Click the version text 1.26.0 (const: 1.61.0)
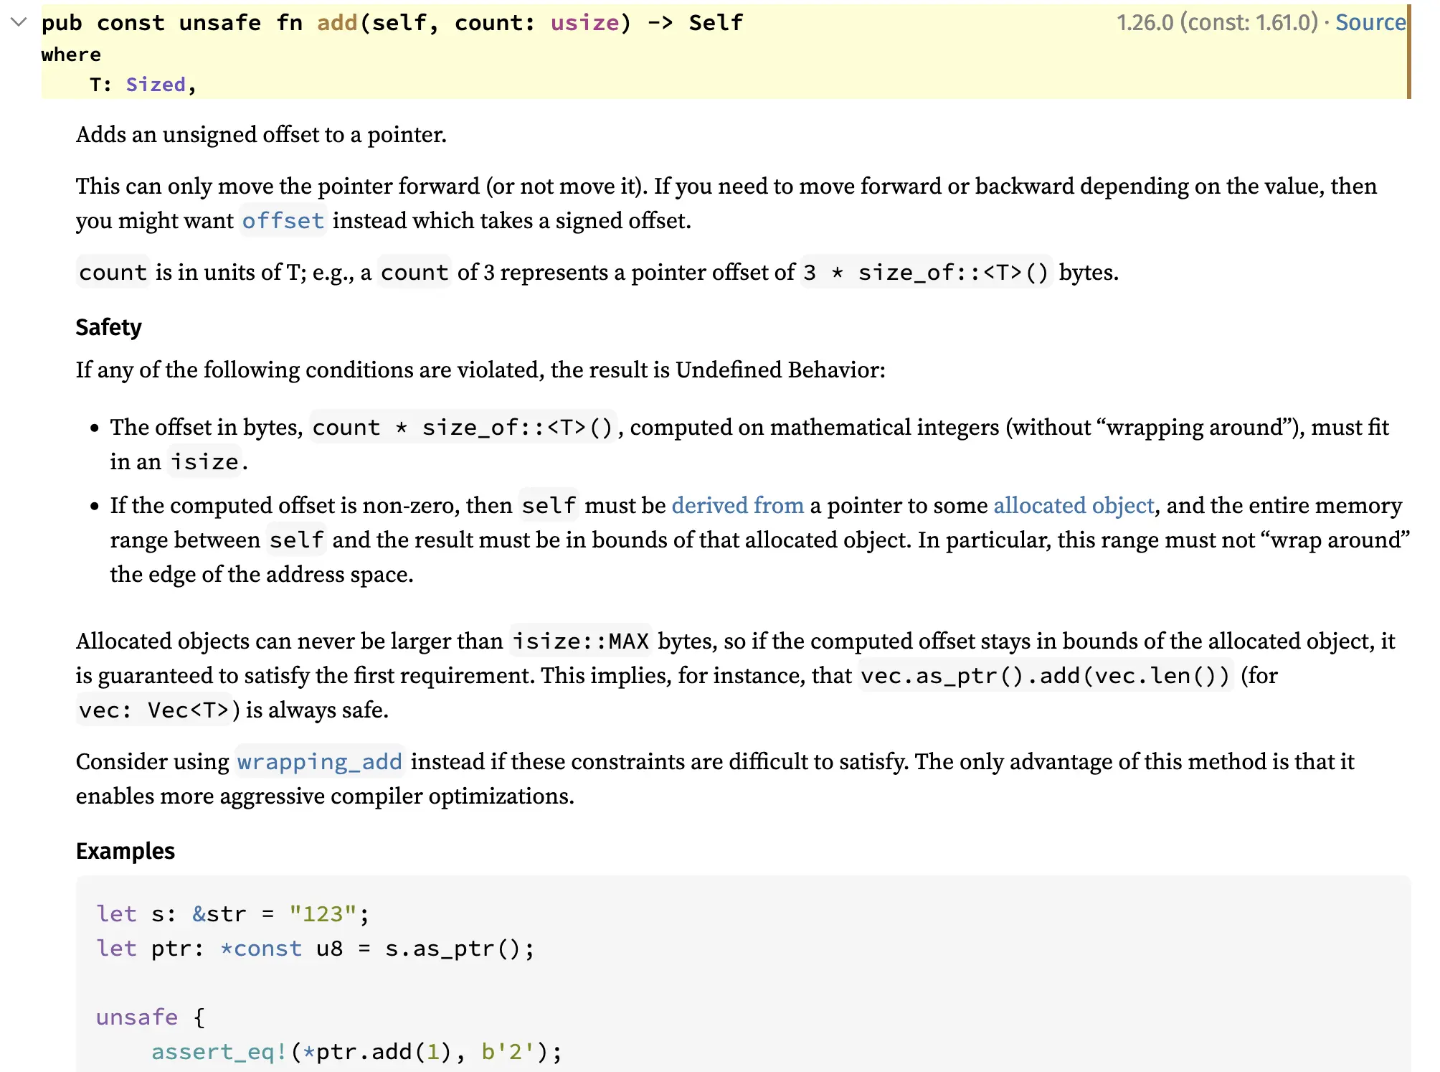This screenshot has width=1440, height=1072. (x=1217, y=23)
